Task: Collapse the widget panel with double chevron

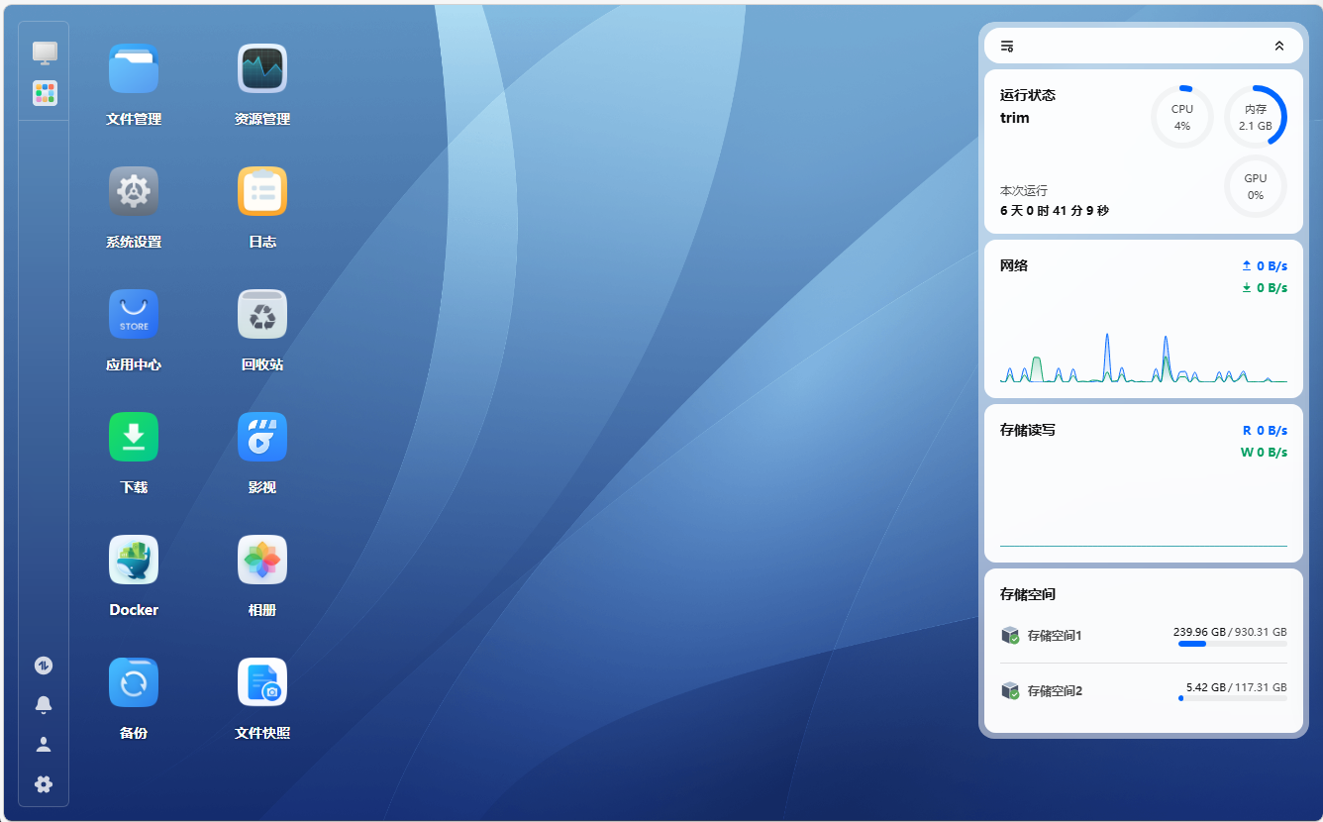Action: coord(1279,46)
